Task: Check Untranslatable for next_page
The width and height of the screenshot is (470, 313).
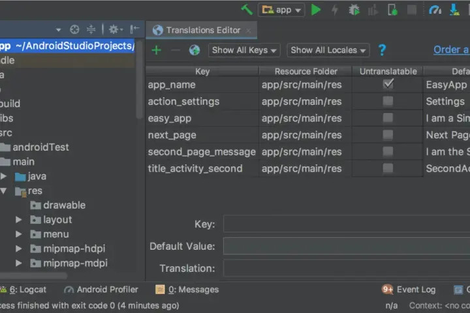Action: [x=388, y=134]
